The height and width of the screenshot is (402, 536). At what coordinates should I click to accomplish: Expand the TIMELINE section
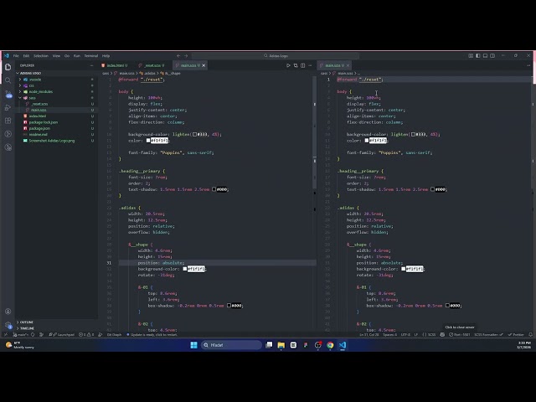pos(56,328)
